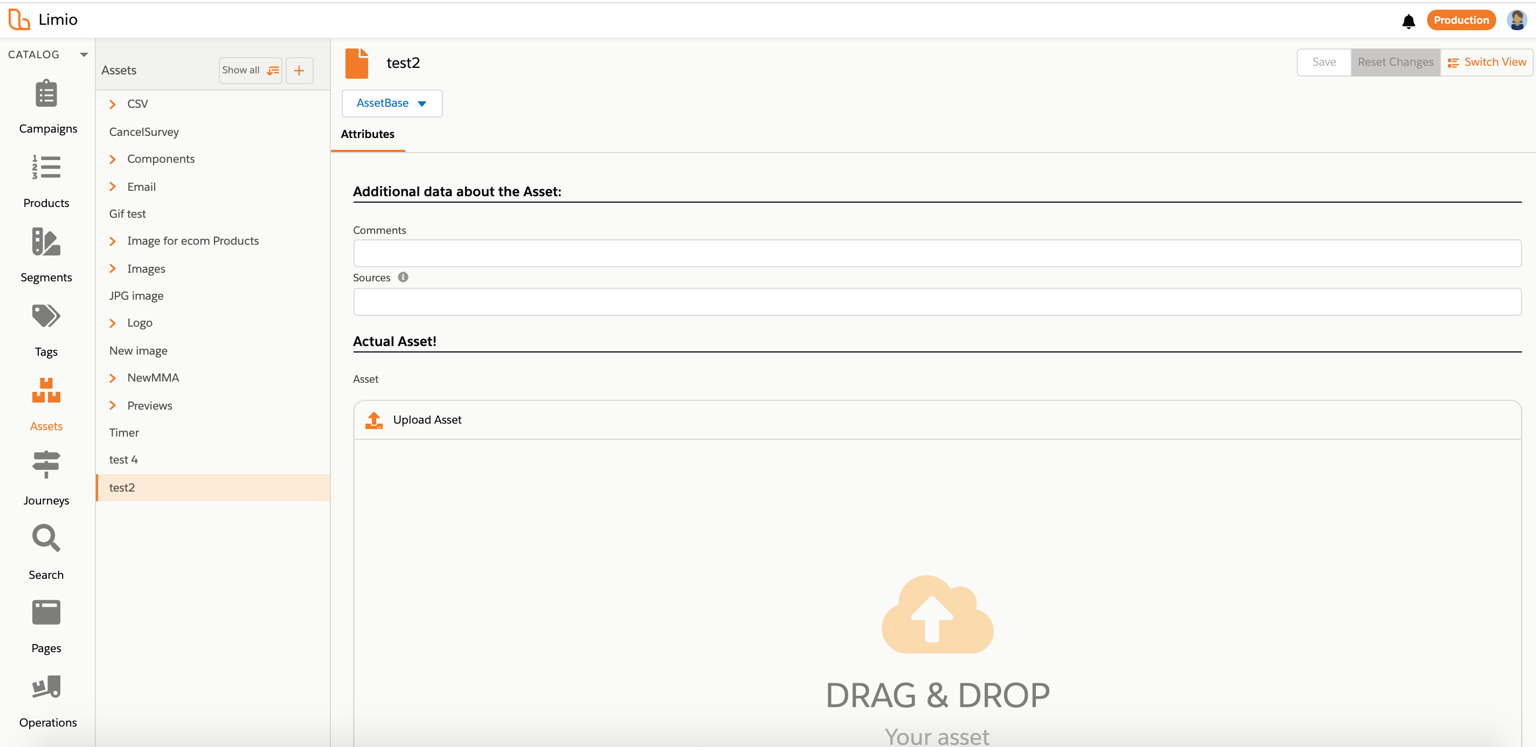Select the Attributes tab
The width and height of the screenshot is (1536, 747).
coord(368,134)
